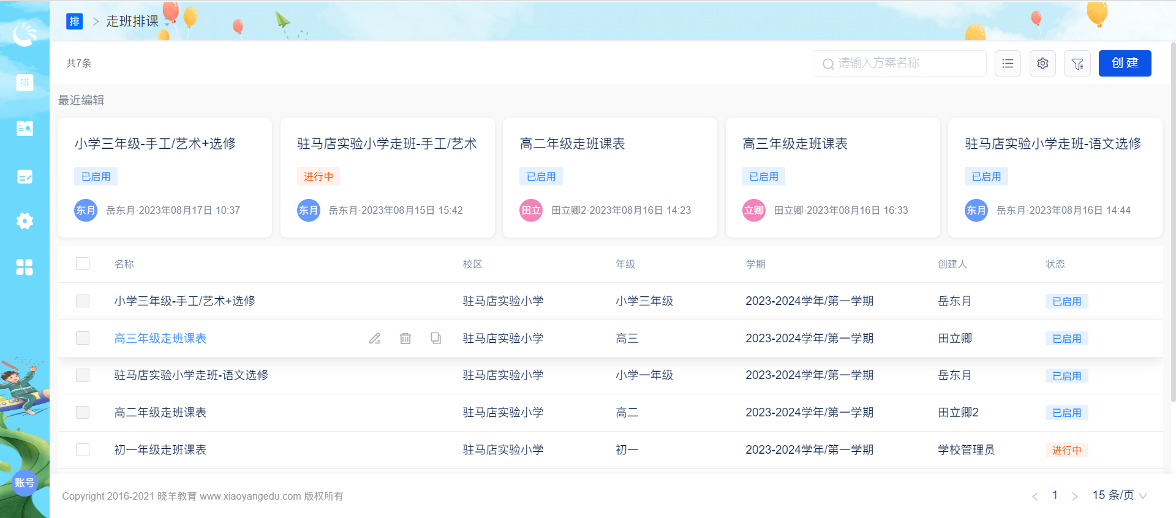Open the document search sidebar icon
The width and height of the screenshot is (1176, 518).
(x=24, y=128)
